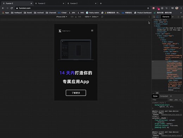Close the DevTools panel
This screenshot has height=138, width=183.
point(182,17)
